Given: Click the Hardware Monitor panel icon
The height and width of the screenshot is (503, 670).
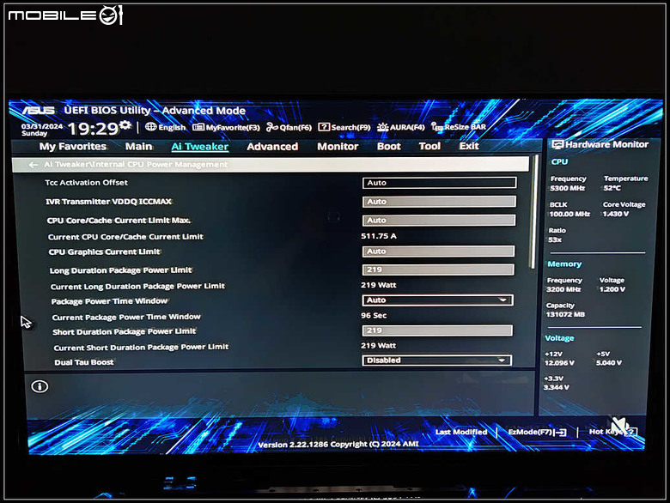Looking at the screenshot, I should 557,145.
